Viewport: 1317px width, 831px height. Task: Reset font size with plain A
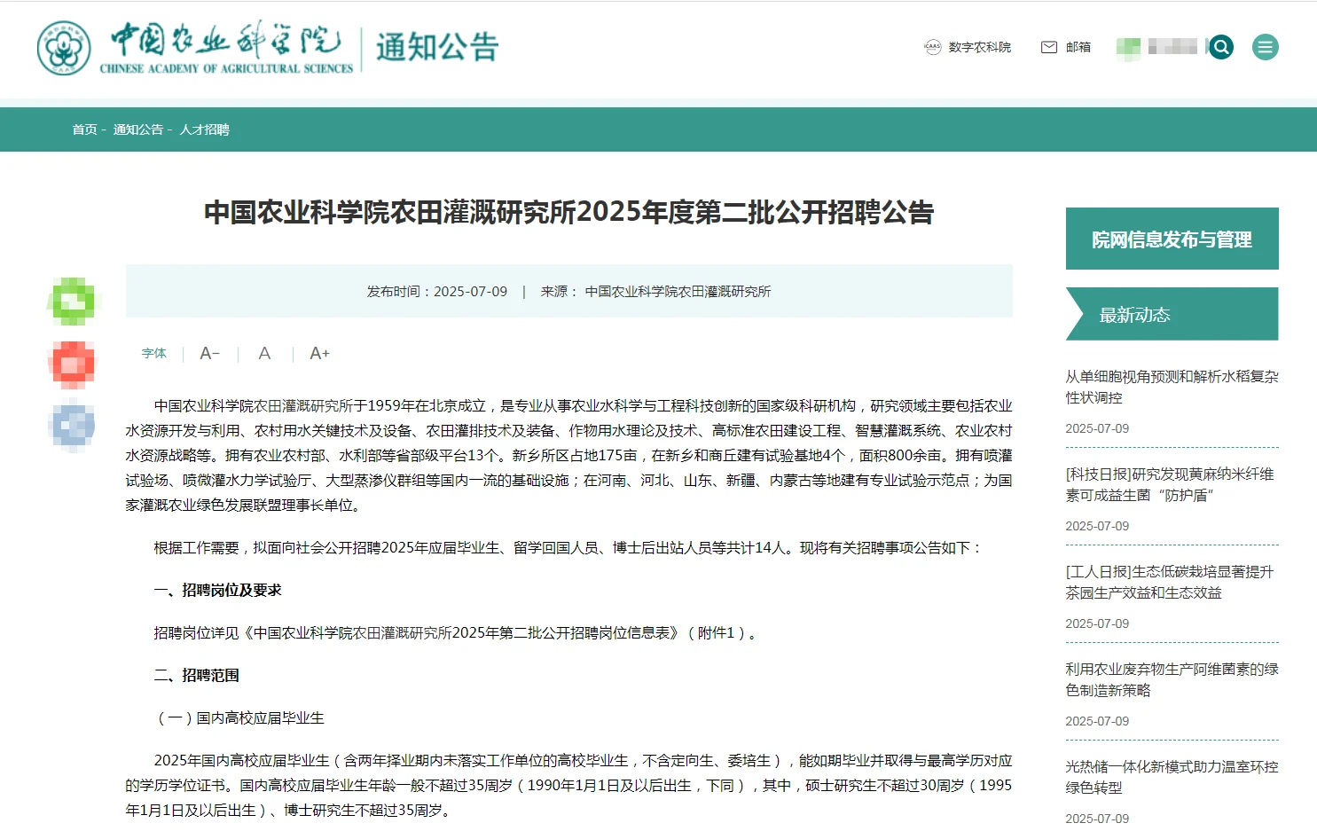(264, 353)
